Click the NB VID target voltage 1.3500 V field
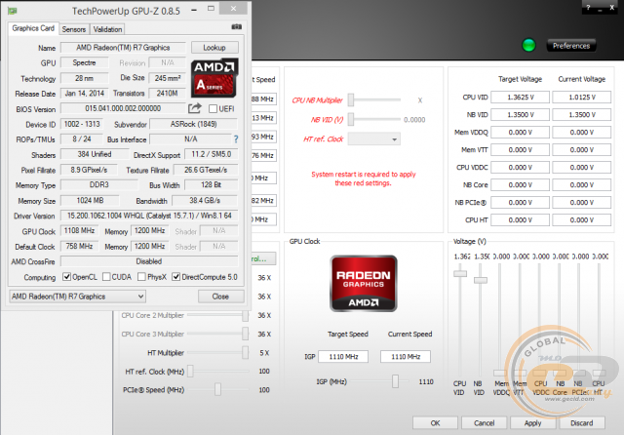Image resolution: width=624 pixels, height=435 pixels. pos(520,115)
